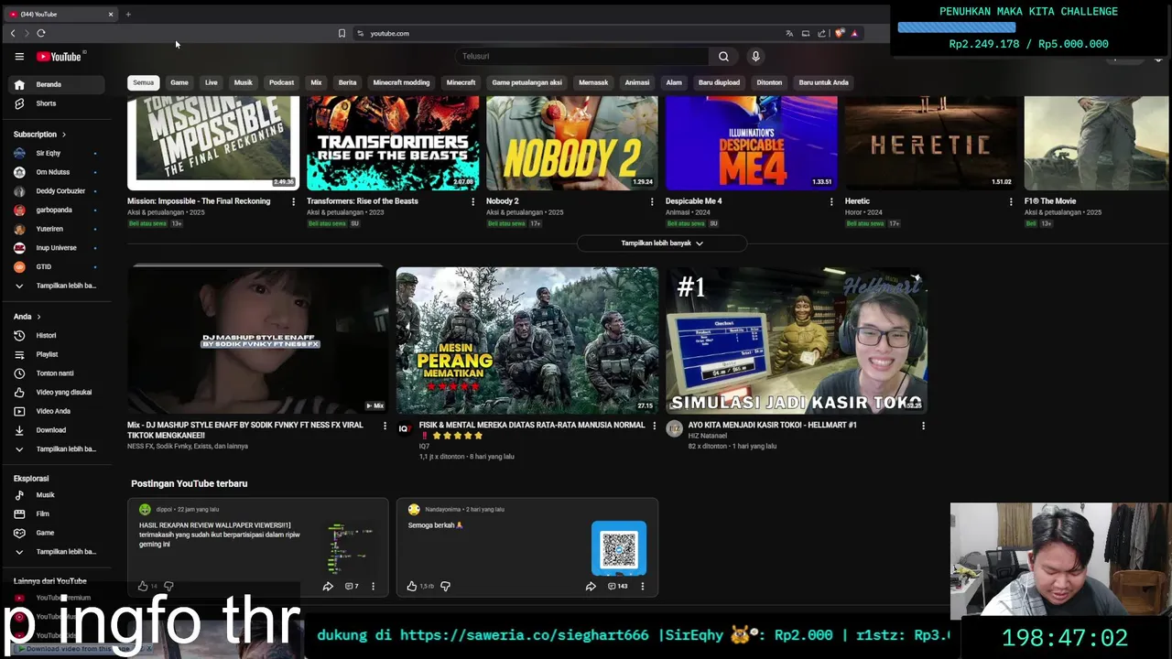The width and height of the screenshot is (1172, 659).
Task: Share the Nandayonima community post
Action: coord(591,586)
